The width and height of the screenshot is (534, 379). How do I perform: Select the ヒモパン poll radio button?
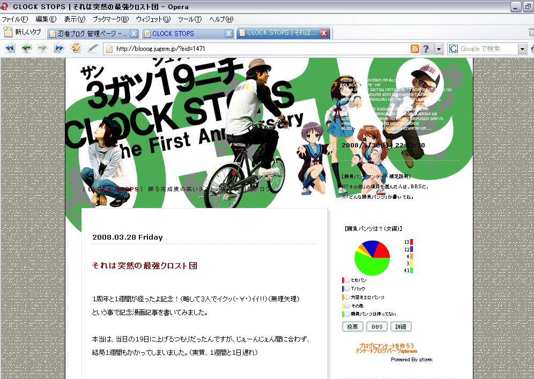(347, 280)
